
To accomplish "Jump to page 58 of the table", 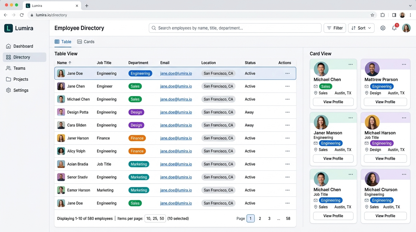I will pyautogui.click(x=288, y=218).
